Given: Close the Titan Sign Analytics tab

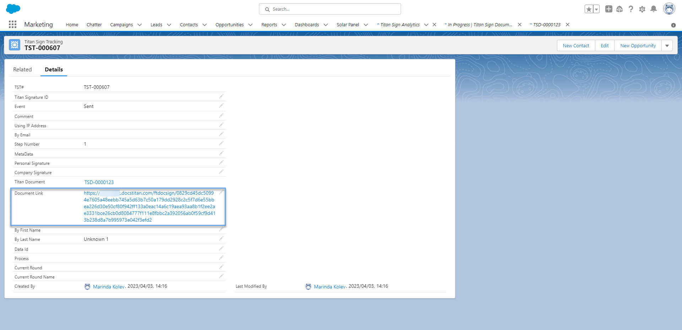Looking at the screenshot, I should pyautogui.click(x=434, y=25).
